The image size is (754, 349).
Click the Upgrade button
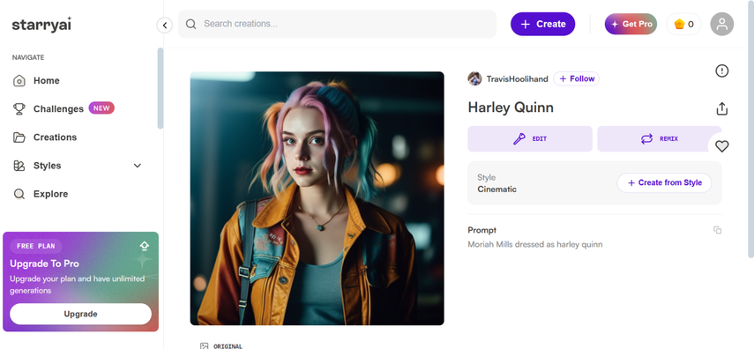(x=81, y=314)
